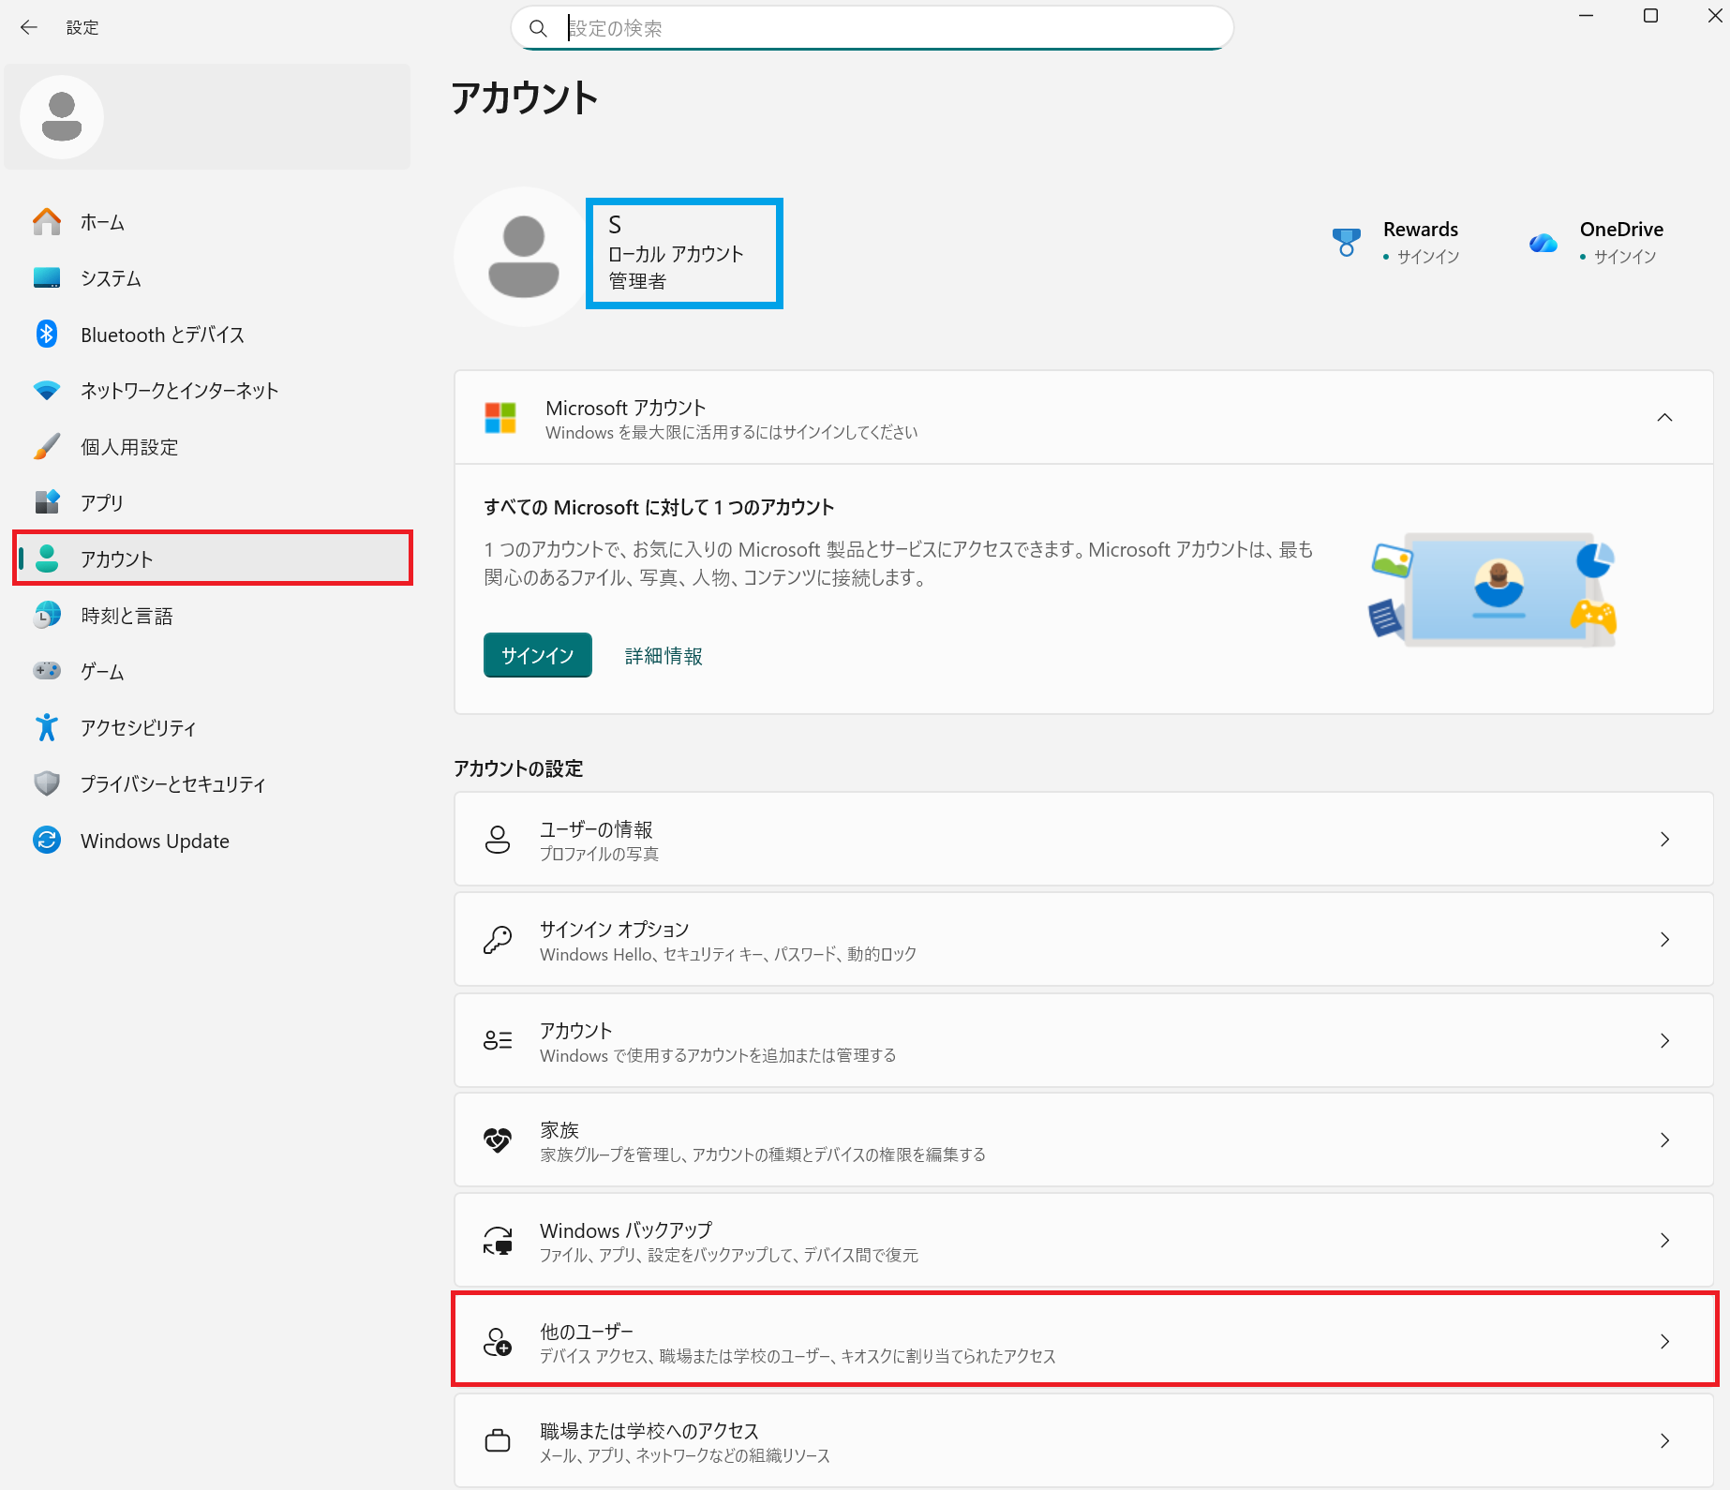Viewport: 1730px width, 1490px height.
Task: Open アプリ settings from the sidebar
Action: pyautogui.click(x=99, y=502)
